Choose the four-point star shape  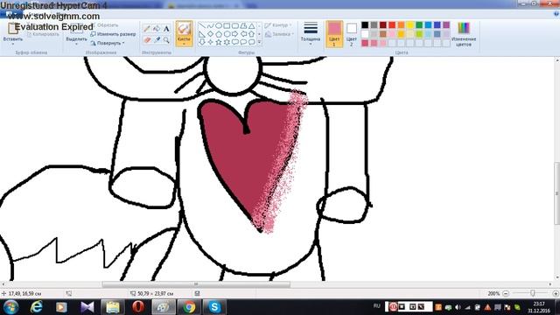point(210,42)
